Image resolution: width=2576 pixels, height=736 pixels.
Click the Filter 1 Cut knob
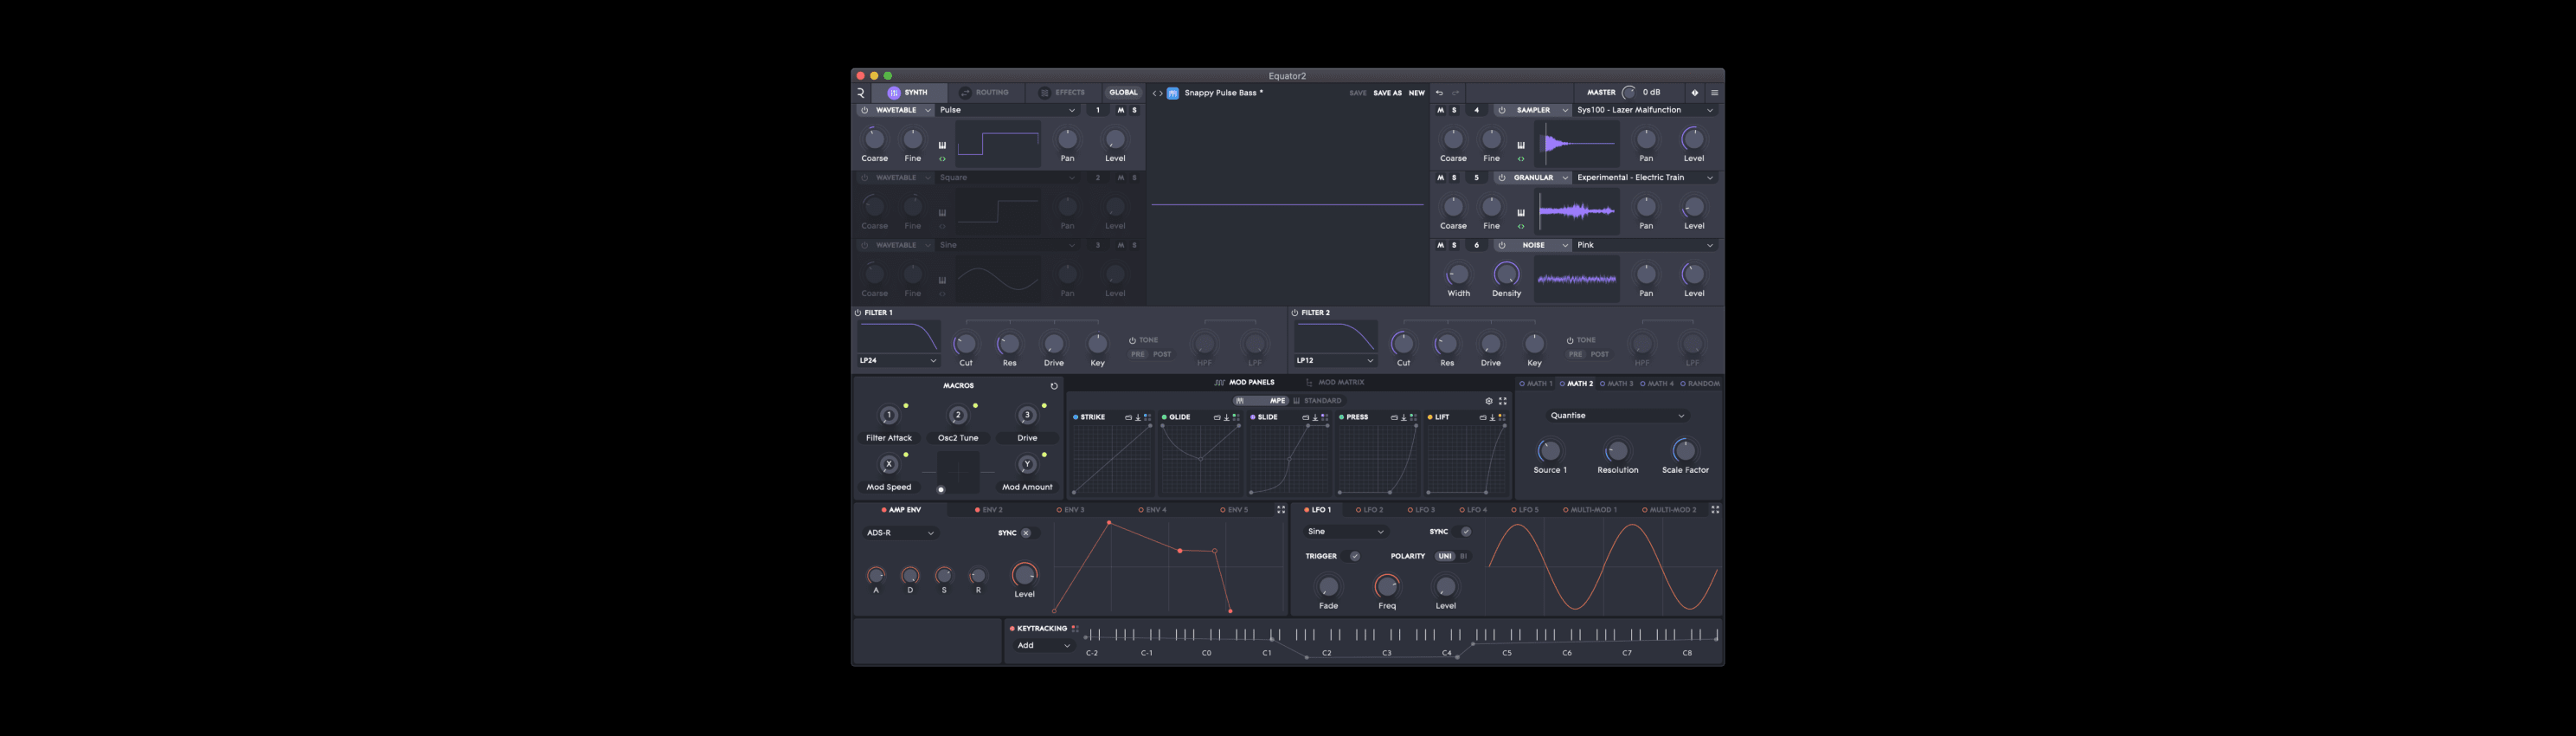[x=965, y=345]
